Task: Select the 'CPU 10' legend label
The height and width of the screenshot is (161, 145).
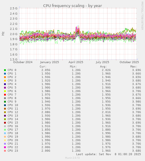Action: coord(13,105)
